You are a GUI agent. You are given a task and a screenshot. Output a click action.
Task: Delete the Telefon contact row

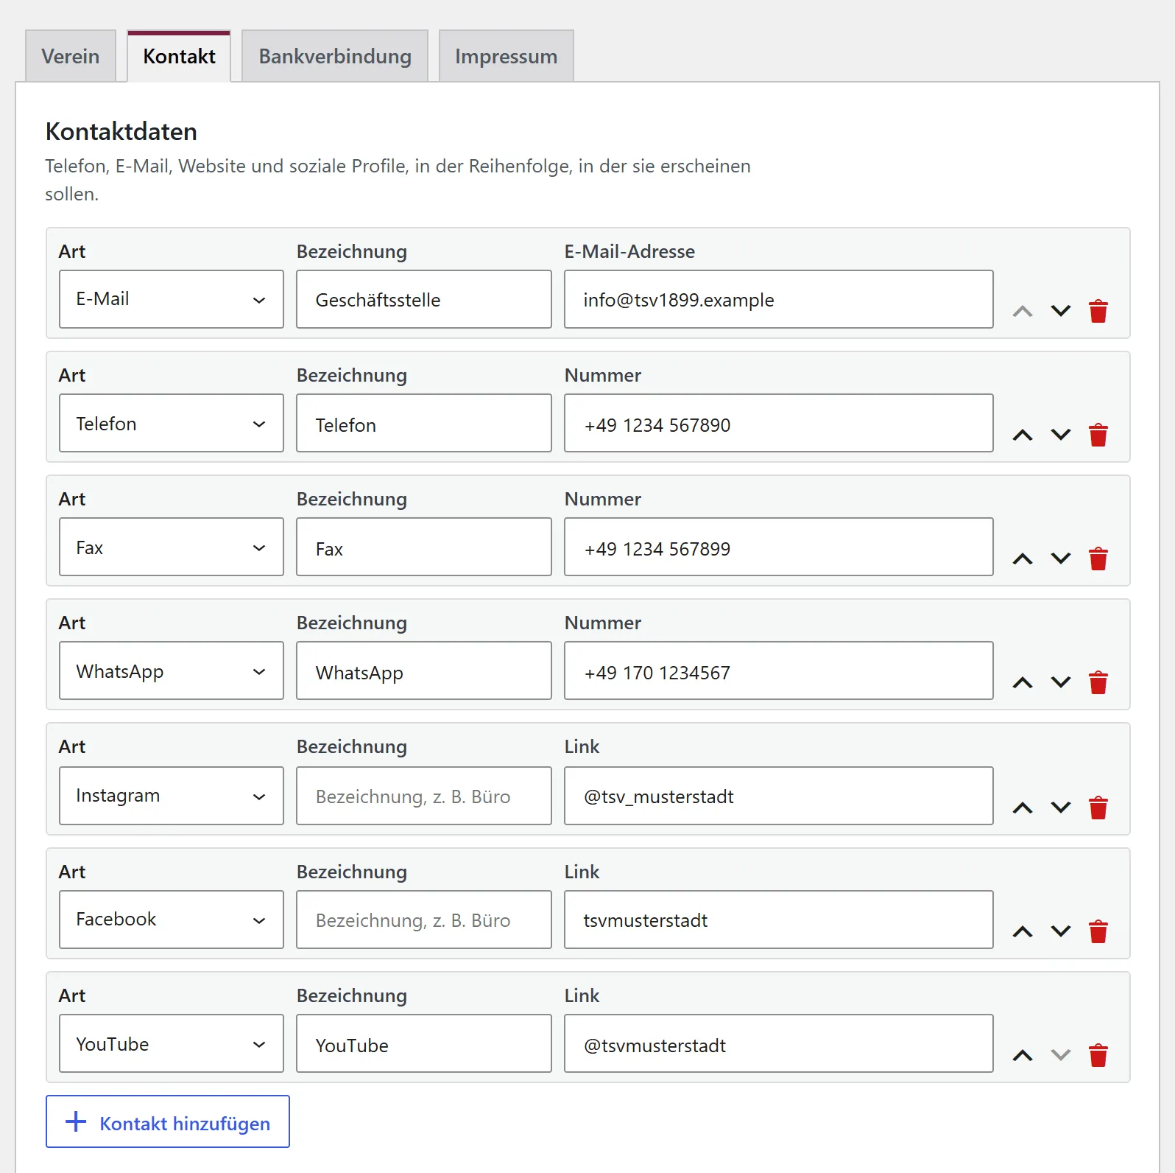pyautogui.click(x=1098, y=435)
